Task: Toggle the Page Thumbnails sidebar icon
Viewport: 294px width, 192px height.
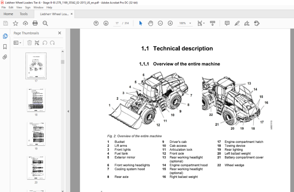Action: pos(5,36)
